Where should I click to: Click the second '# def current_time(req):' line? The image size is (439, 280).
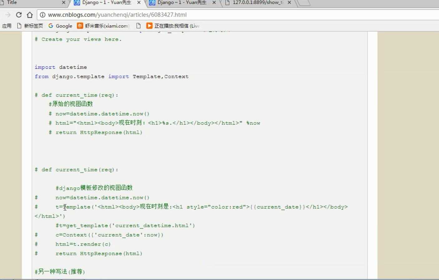(76, 170)
